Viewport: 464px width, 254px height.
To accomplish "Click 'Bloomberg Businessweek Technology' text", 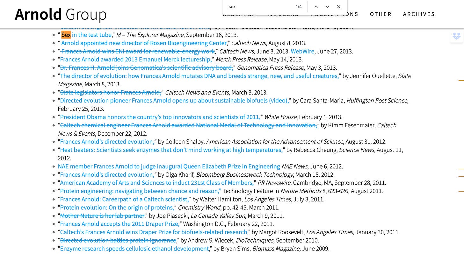I will pos(244,175).
